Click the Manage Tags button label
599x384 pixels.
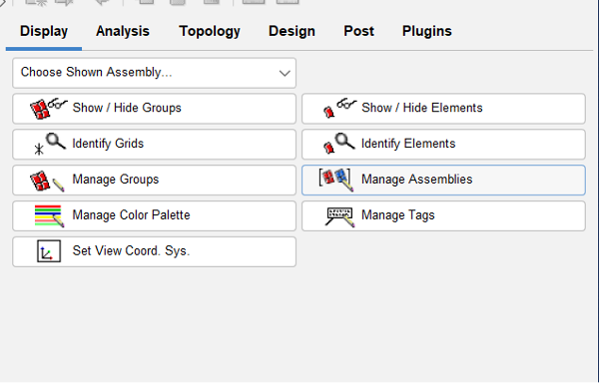pyautogui.click(x=398, y=215)
